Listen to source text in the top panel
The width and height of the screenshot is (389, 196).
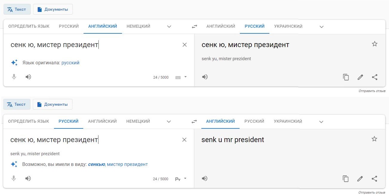(28, 77)
